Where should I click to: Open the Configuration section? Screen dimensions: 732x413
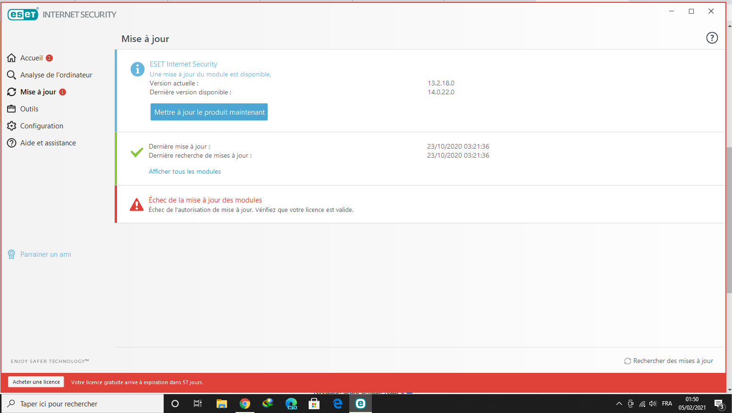click(42, 126)
